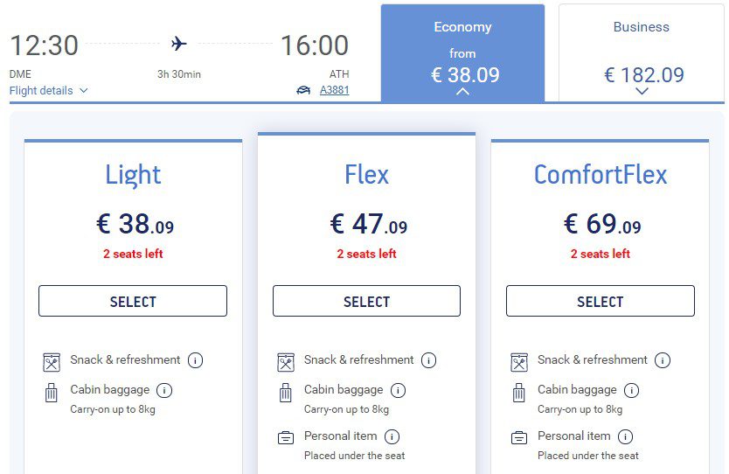Switch to the Business fare tab
The width and height of the screenshot is (729, 474).
[642, 52]
